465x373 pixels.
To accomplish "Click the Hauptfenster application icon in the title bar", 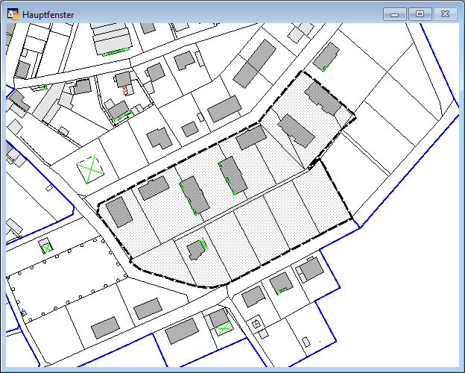I will pyautogui.click(x=13, y=14).
